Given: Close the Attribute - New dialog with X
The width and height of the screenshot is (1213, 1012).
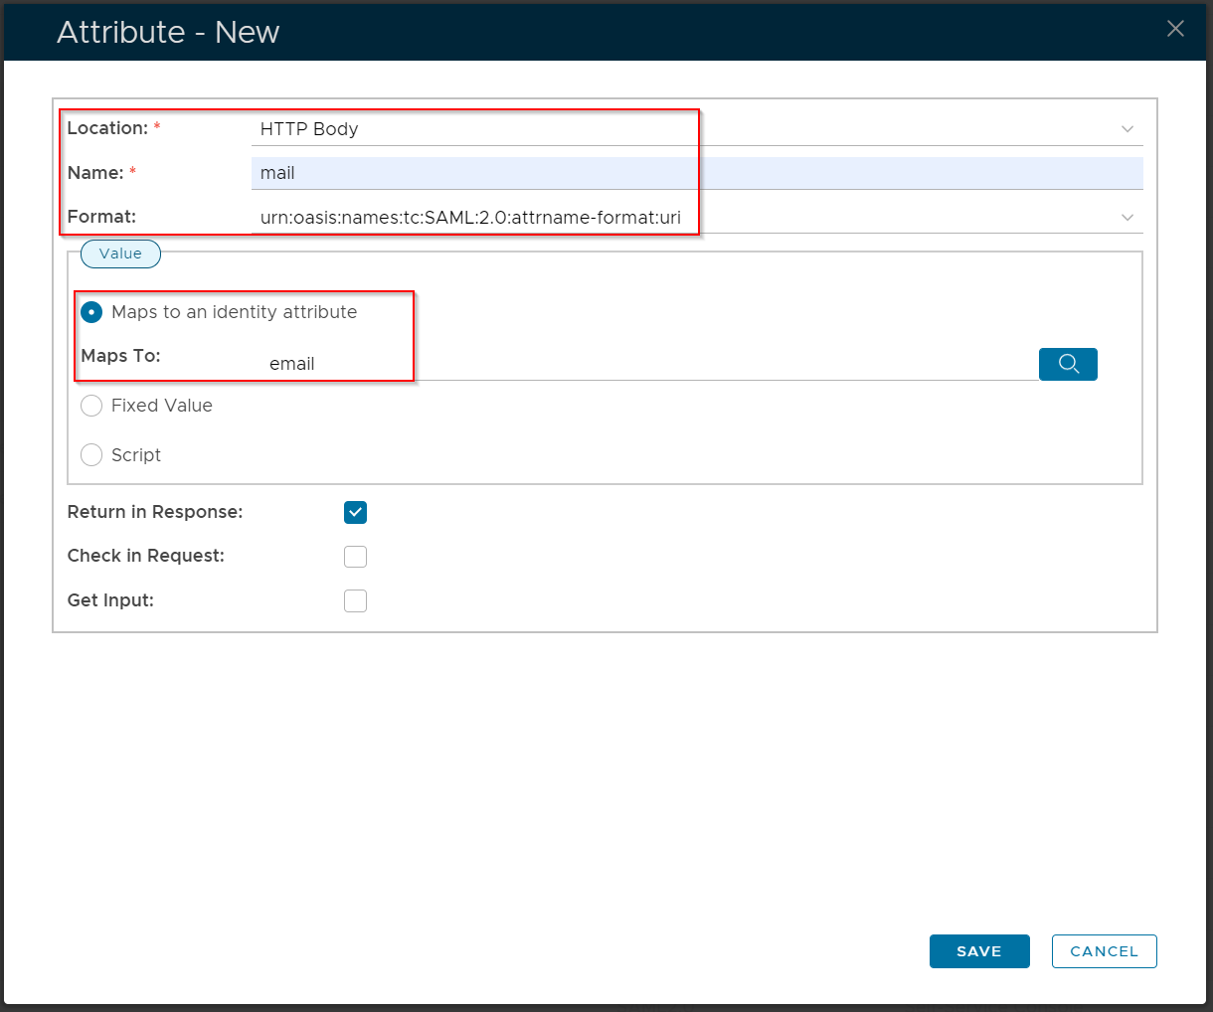Looking at the screenshot, I should click(1175, 29).
